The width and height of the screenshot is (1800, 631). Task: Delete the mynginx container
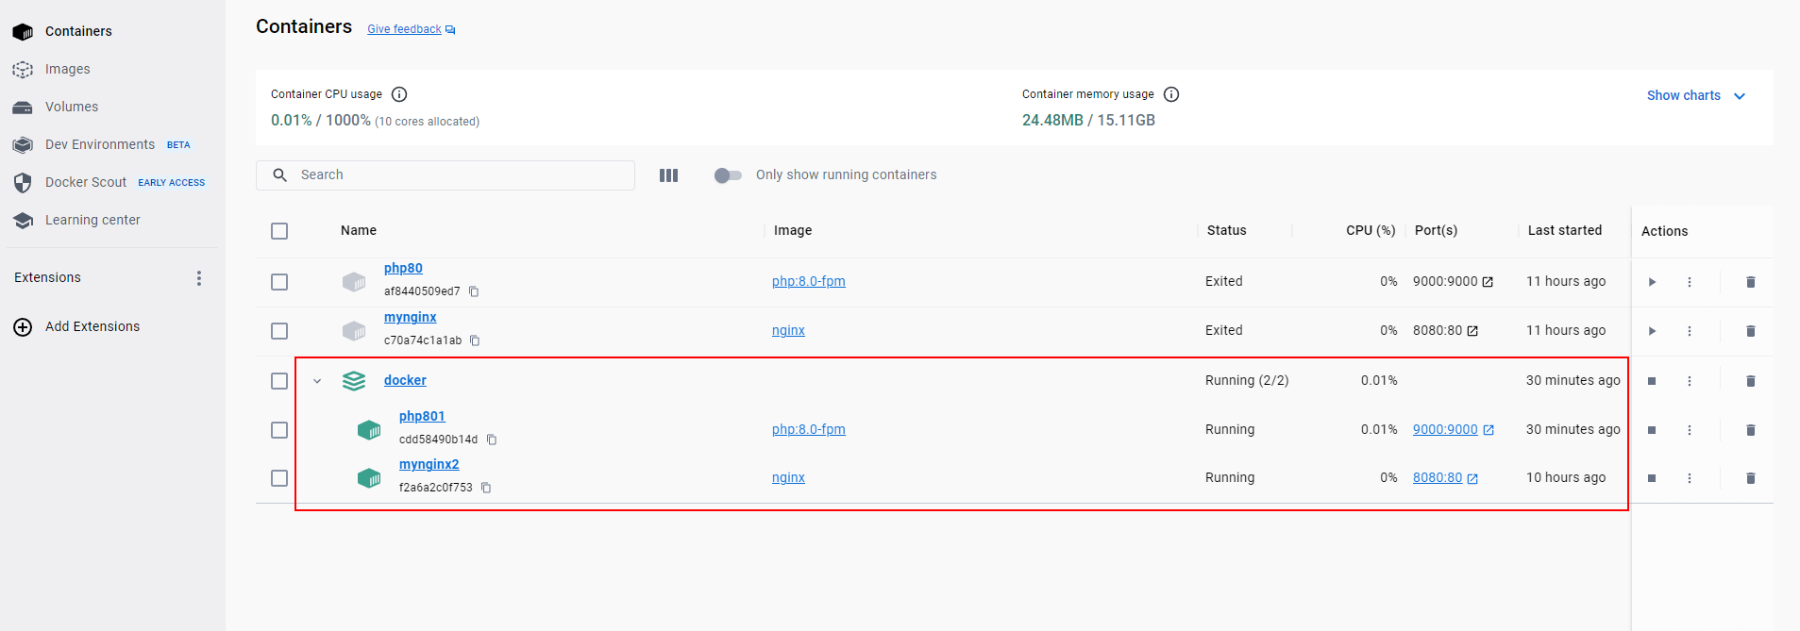[1751, 331]
